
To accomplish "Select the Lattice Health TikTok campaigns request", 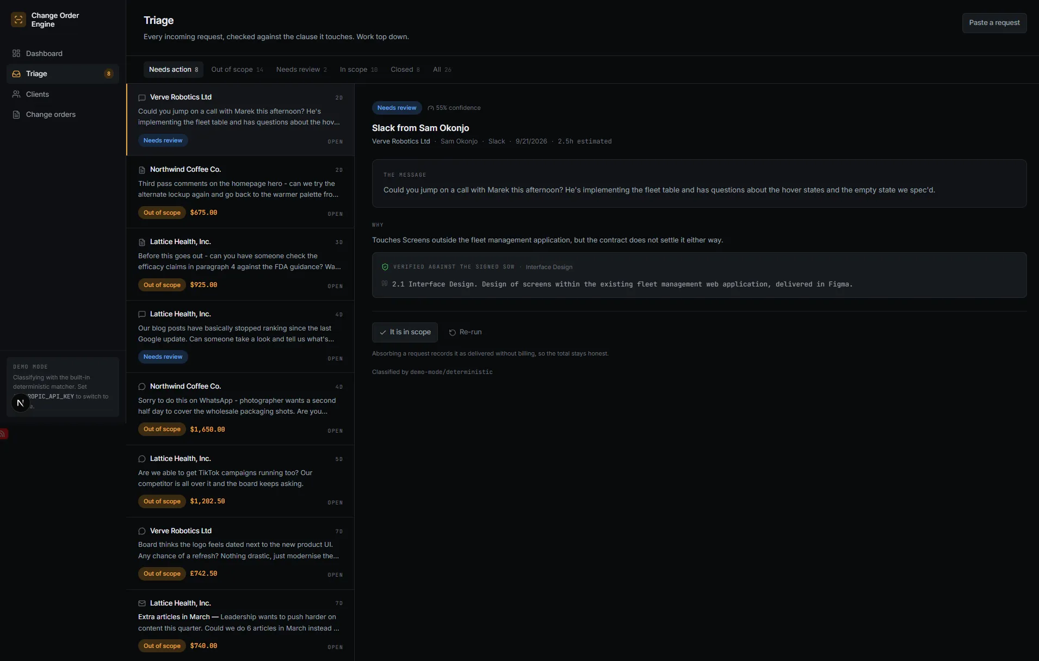I will (x=240, y=481).
